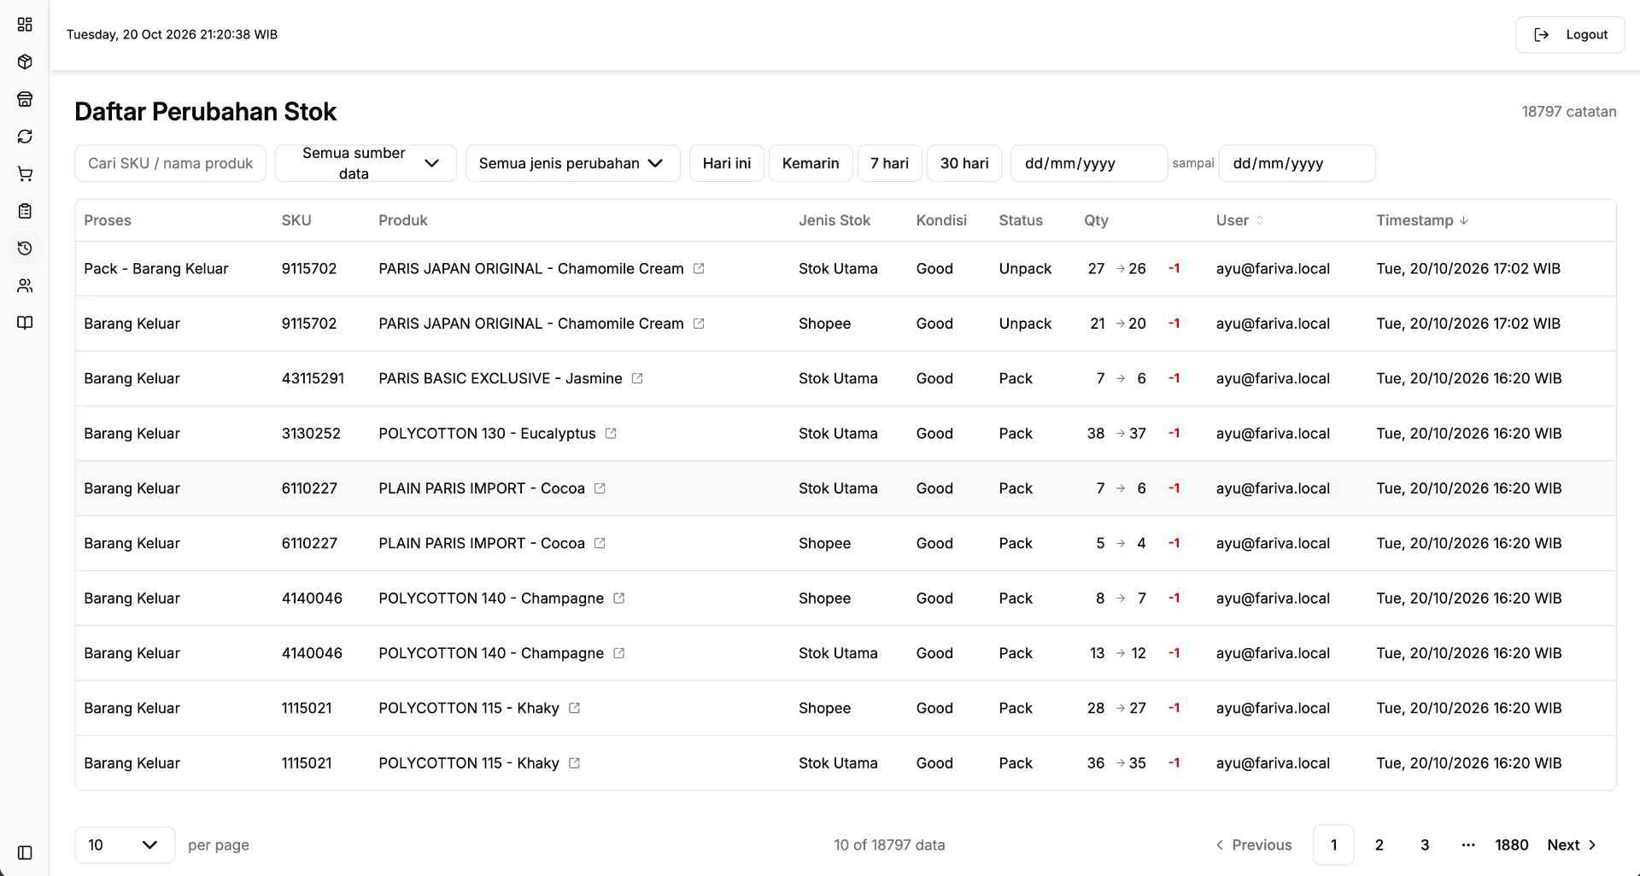Jump to last page 1880
Screen dimensions: 1640x876
point(1511,844)
